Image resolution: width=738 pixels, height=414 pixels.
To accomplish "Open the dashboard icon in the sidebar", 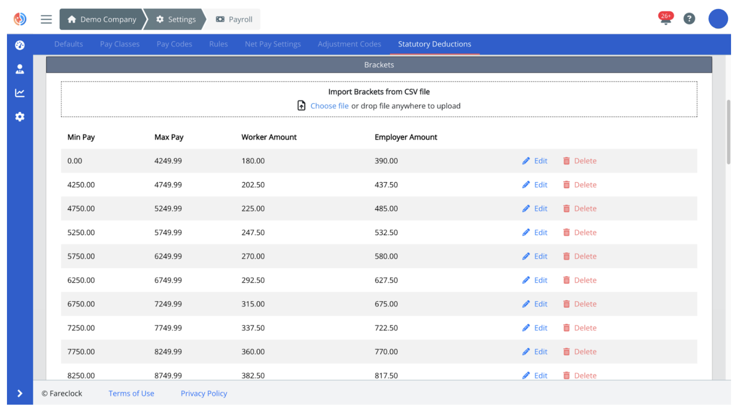I will coord(19,45).
